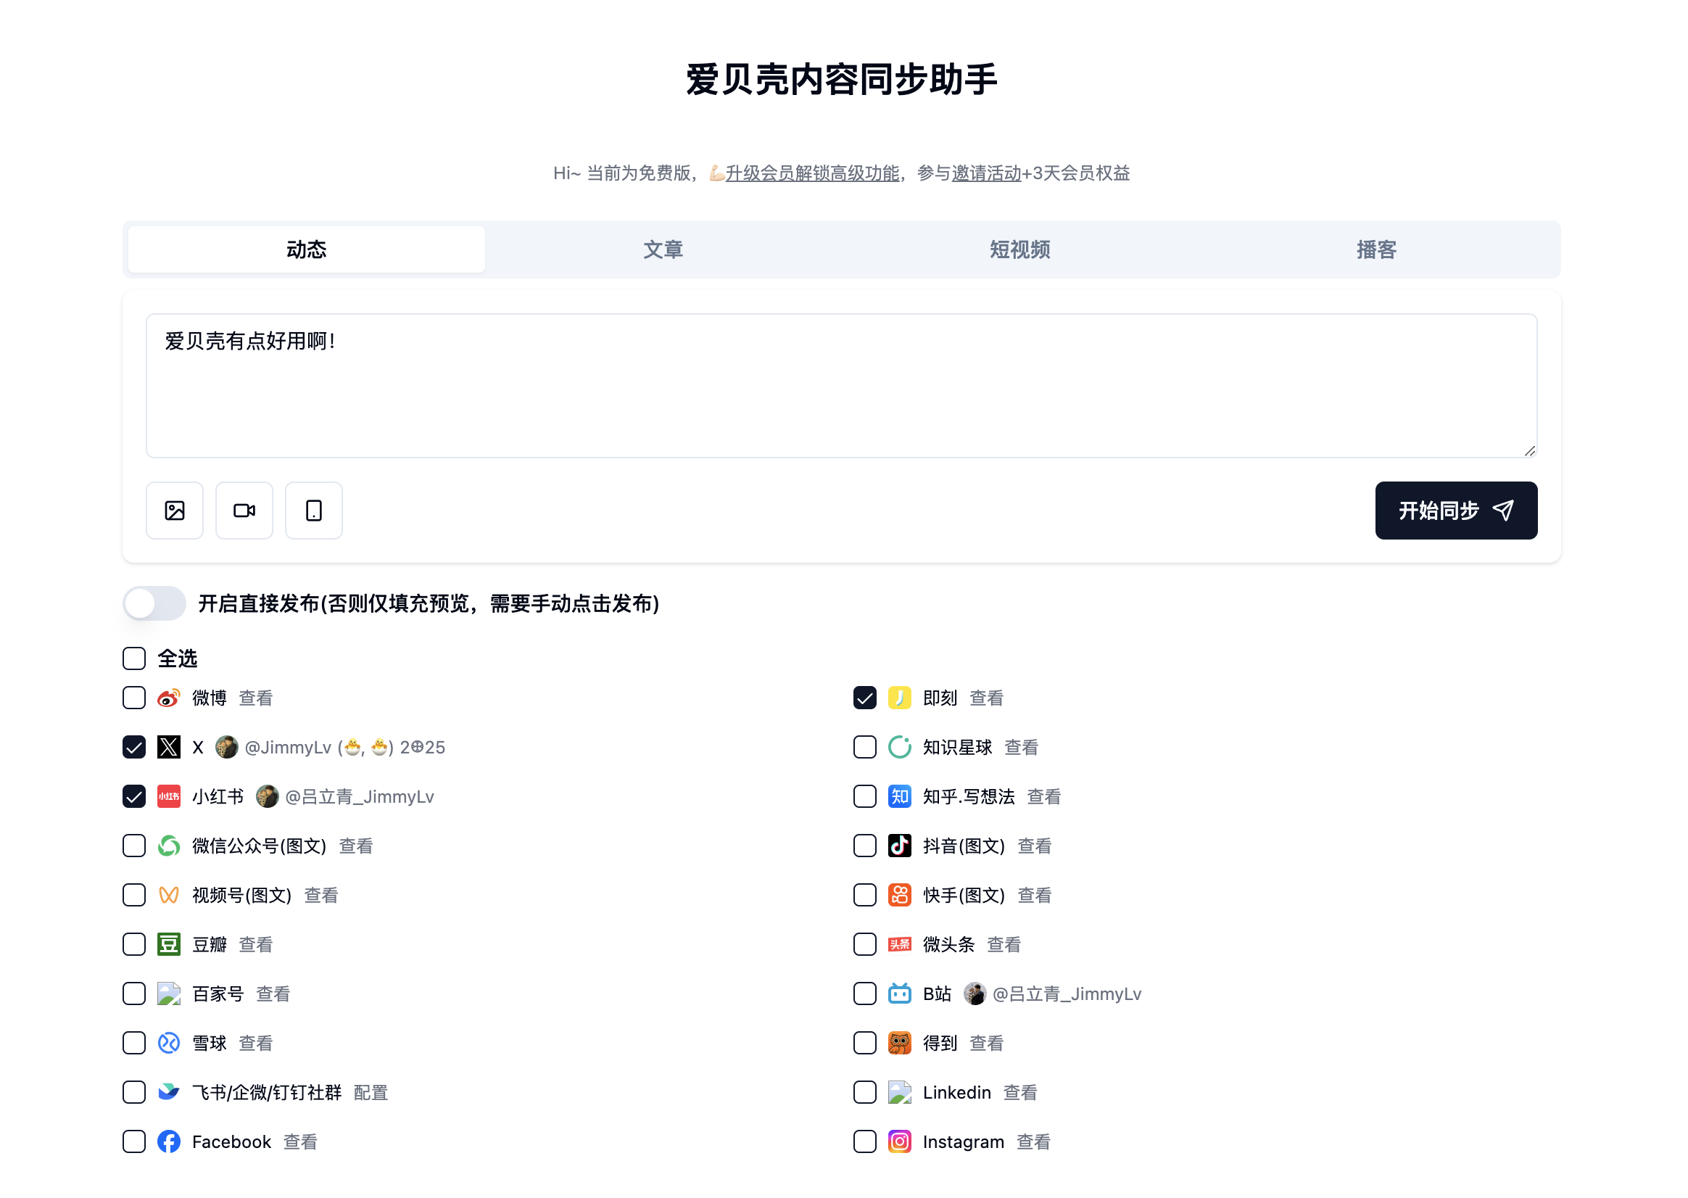
Task: Click the 飞书 bird logo icon
Action: (x=169, y=1094)
